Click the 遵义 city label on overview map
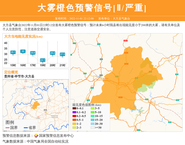This screenshot has width=185, height=145. 50,101
